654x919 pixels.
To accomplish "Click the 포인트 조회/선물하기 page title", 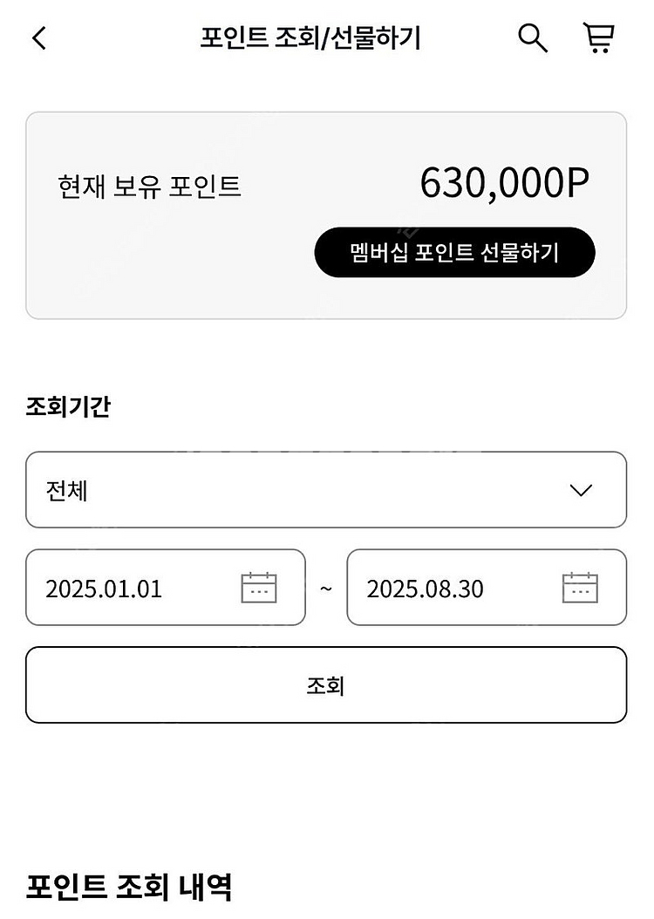I will click(x=310, y=38).
